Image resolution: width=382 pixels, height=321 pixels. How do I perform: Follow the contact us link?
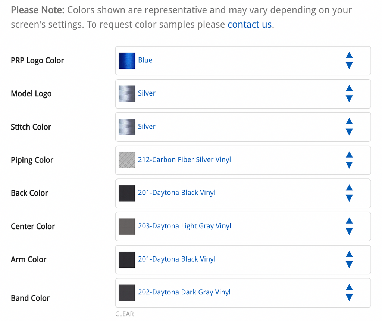tap(250, 24)
